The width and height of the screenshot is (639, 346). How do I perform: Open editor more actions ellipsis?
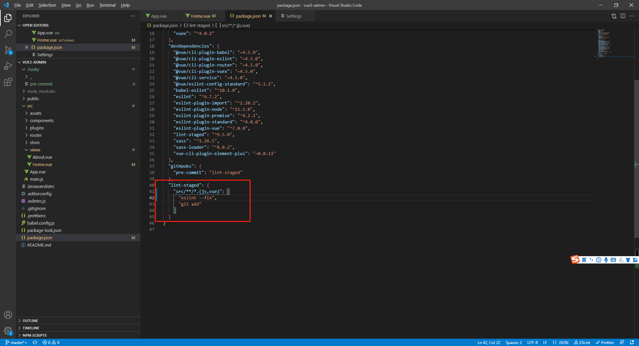631,16
